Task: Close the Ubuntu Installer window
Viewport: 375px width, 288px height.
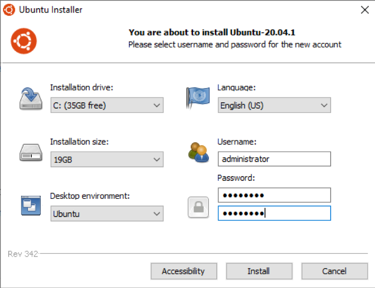Action: [365, 10]
